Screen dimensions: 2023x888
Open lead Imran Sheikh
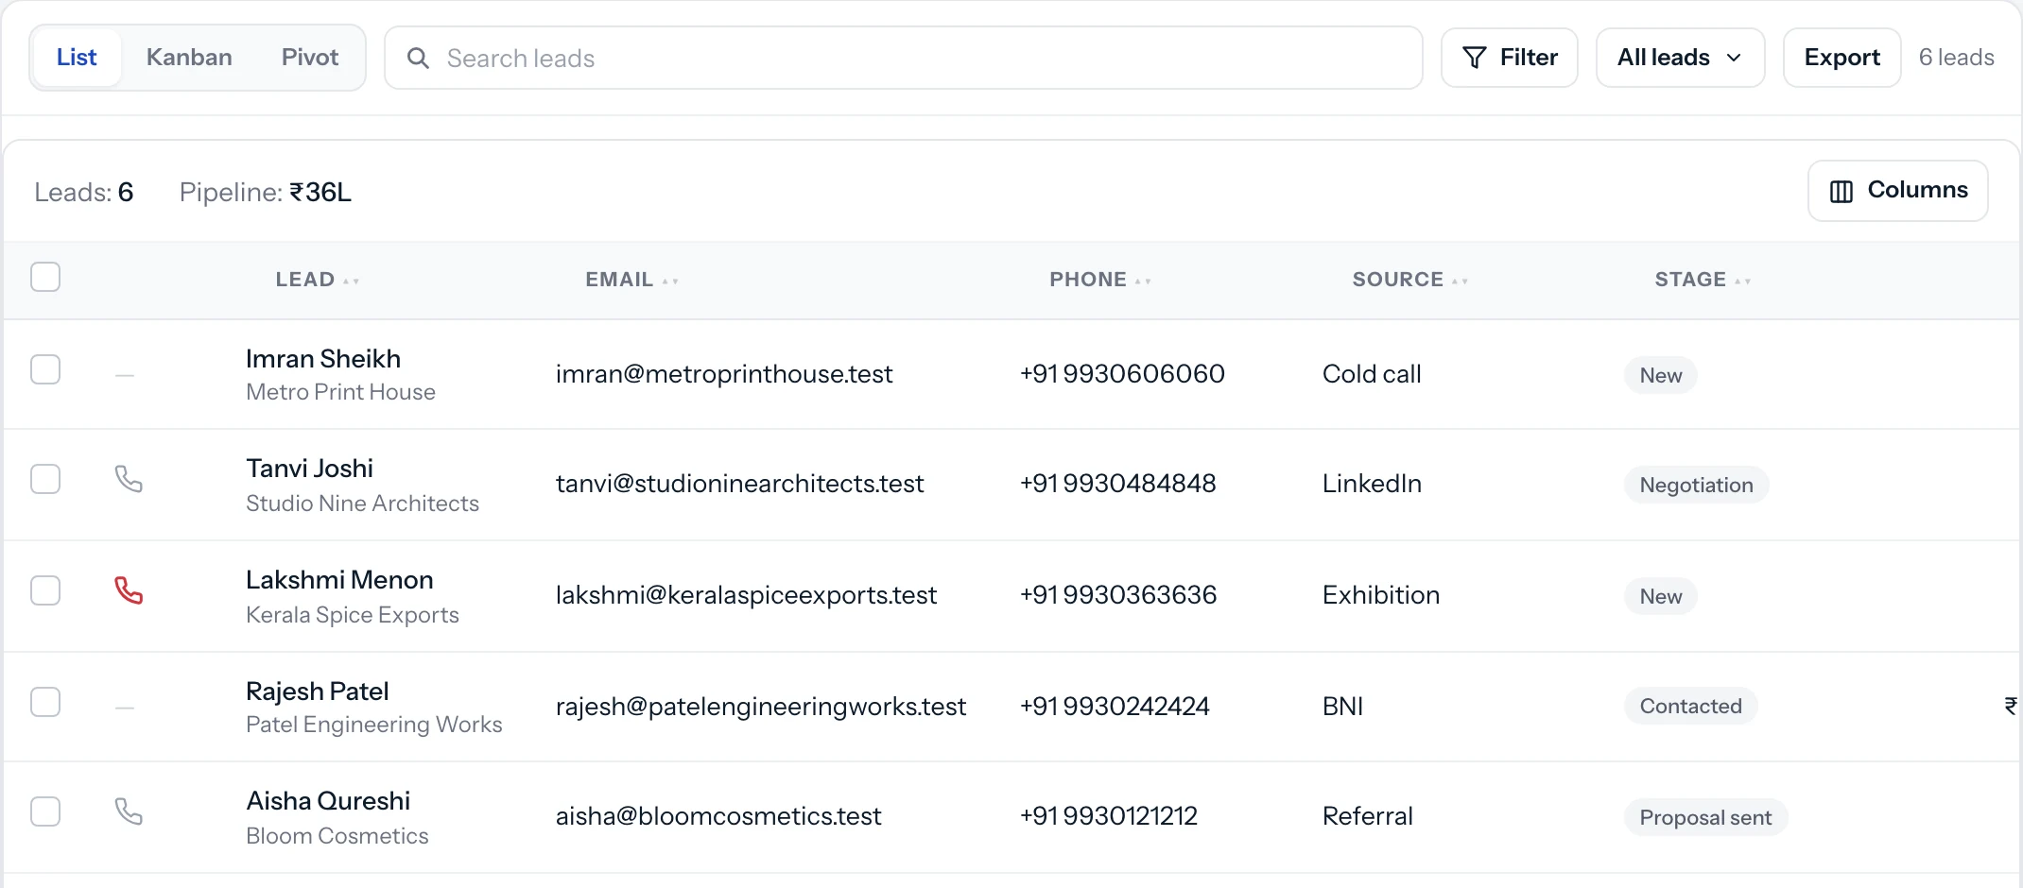323,359
